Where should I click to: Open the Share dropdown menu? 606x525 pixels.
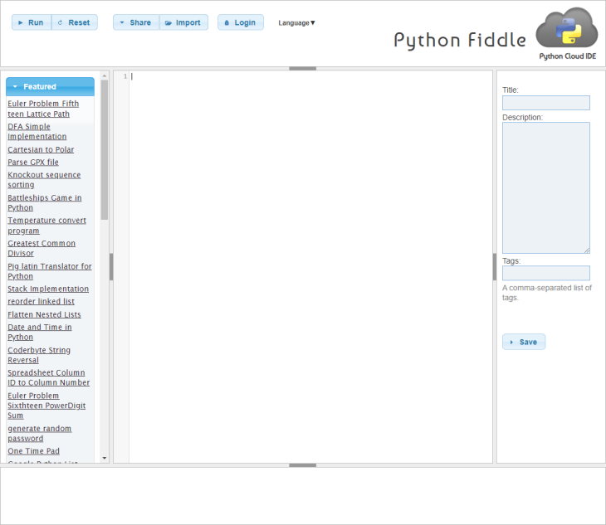pyautogui.click(x=136, y=22)
